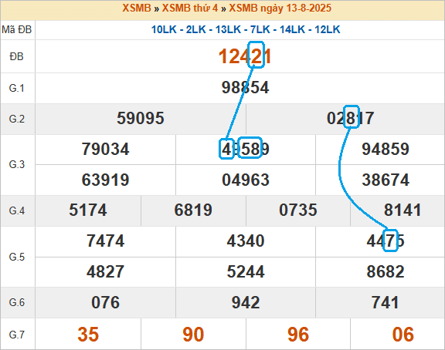Open the XSMB breadcrumb link
The image size is (445, 350).
pos(137,8)
